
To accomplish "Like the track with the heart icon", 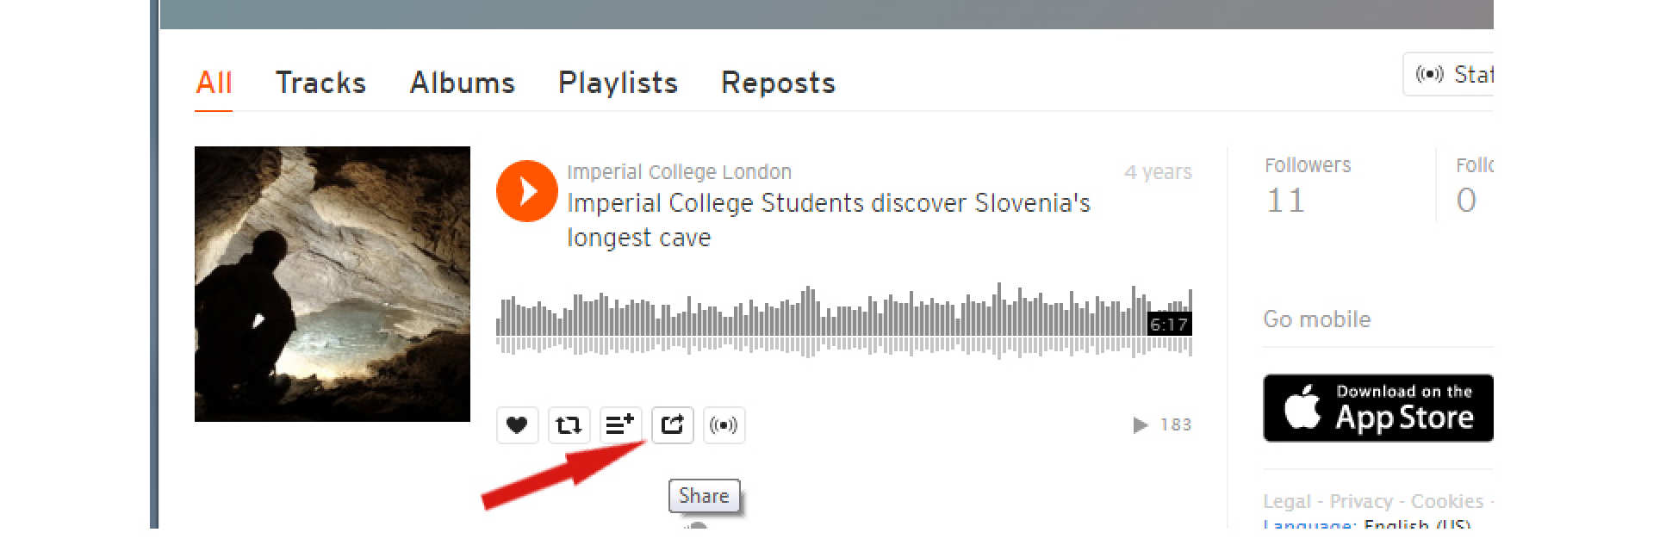I will (x=517, y=425).
